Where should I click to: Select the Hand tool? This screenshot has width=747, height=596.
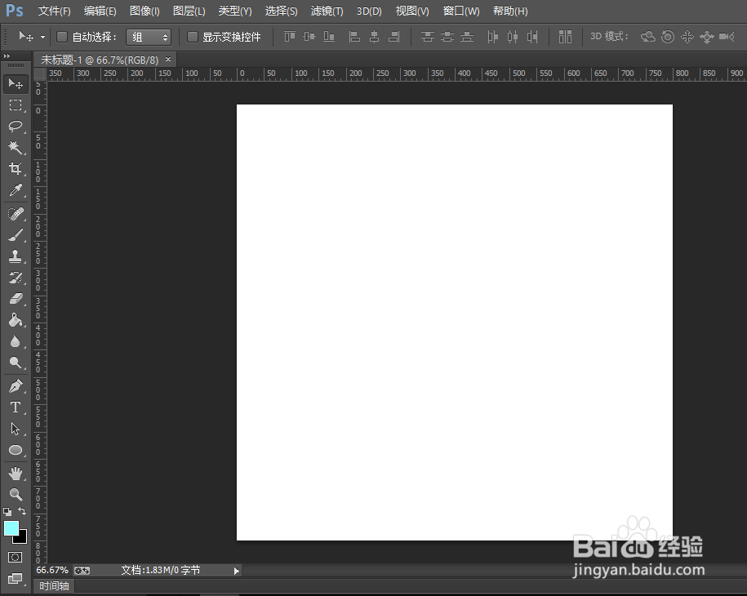[16, 474]
